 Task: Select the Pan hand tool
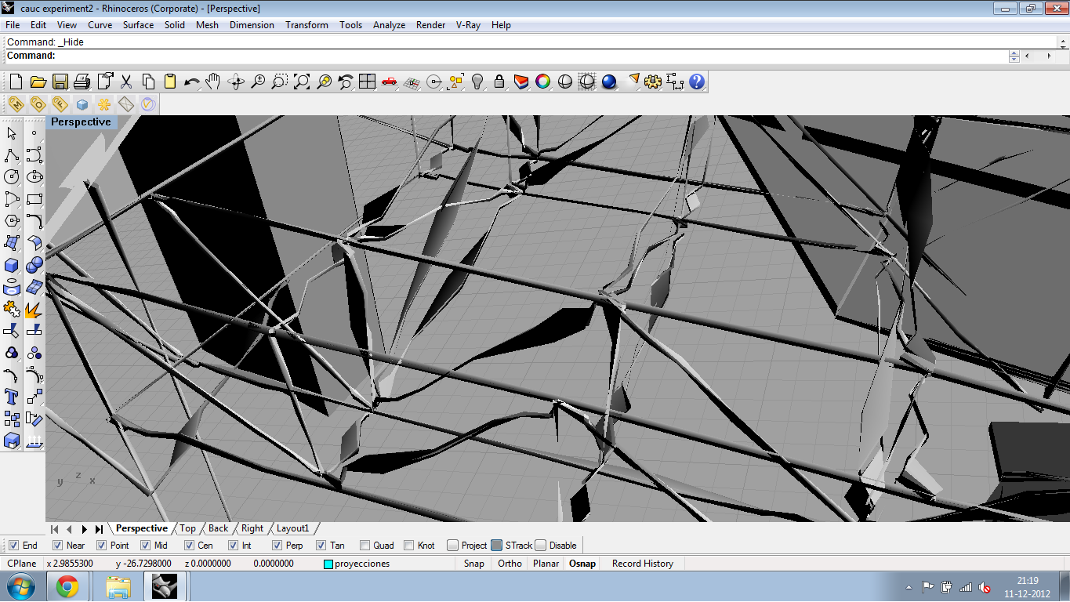pyautogui.click(x=213, y=82)
